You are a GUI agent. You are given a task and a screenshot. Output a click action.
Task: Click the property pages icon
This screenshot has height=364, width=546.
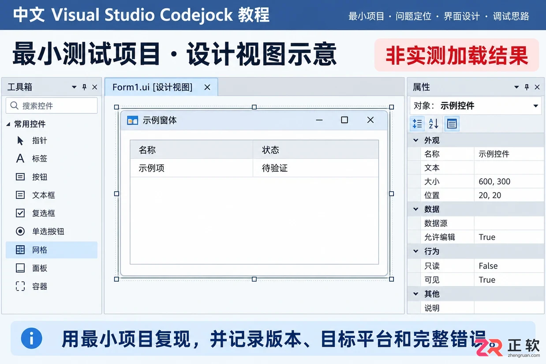click(452, 124)
